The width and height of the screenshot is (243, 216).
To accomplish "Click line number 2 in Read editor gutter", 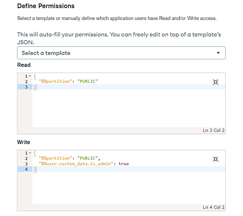I will pyautogui.click(x=26, y=82).
